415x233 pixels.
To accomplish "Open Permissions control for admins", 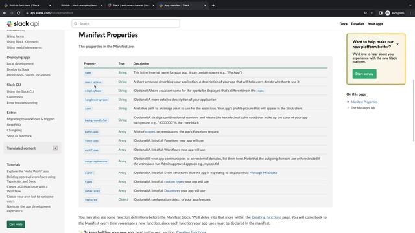I will pos(29,75).
